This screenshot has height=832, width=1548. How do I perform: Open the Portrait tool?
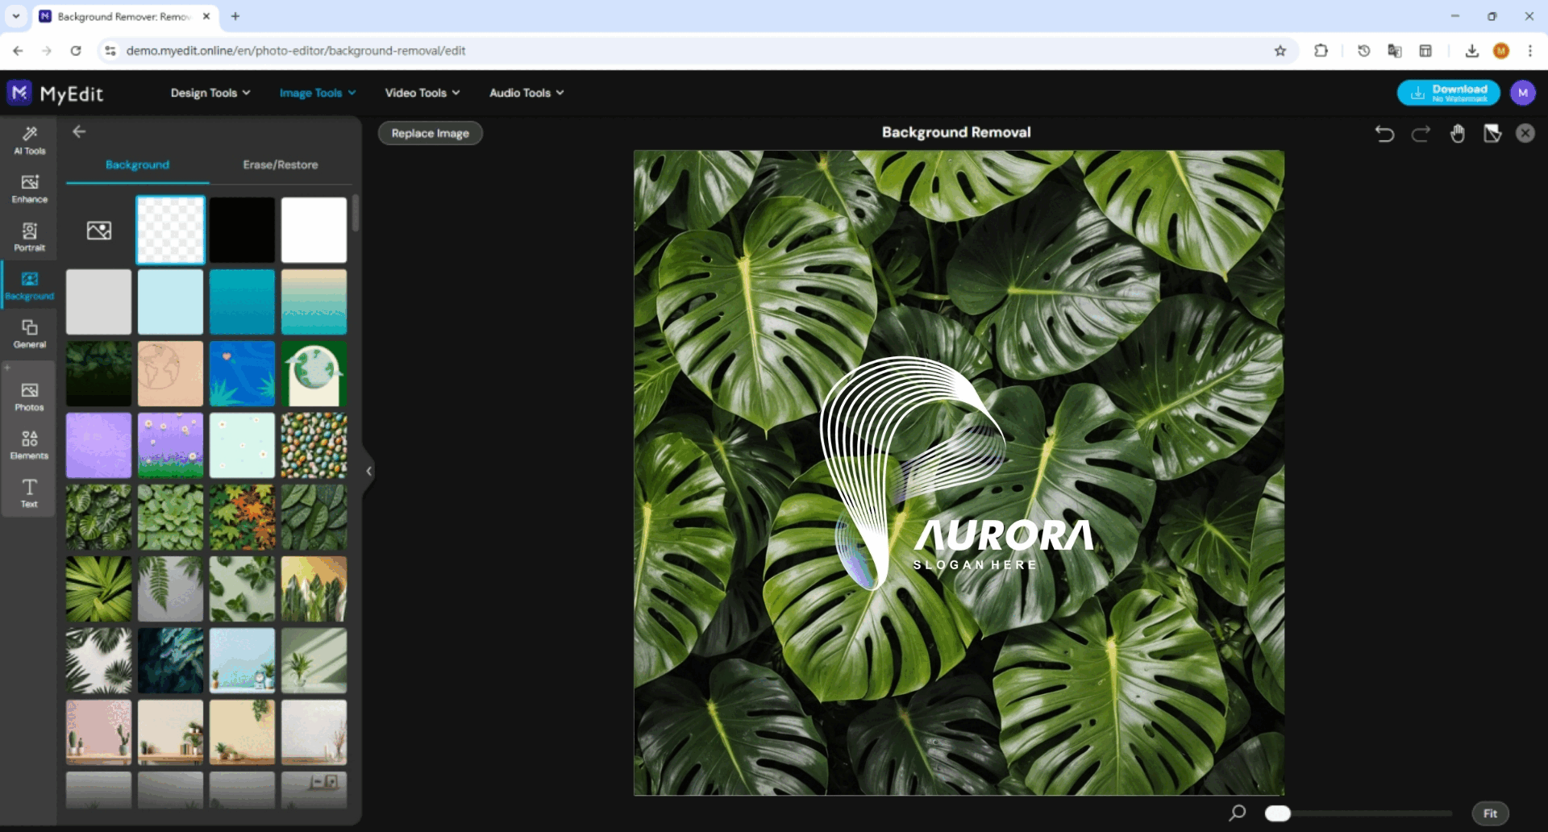(x=30, y=237)
